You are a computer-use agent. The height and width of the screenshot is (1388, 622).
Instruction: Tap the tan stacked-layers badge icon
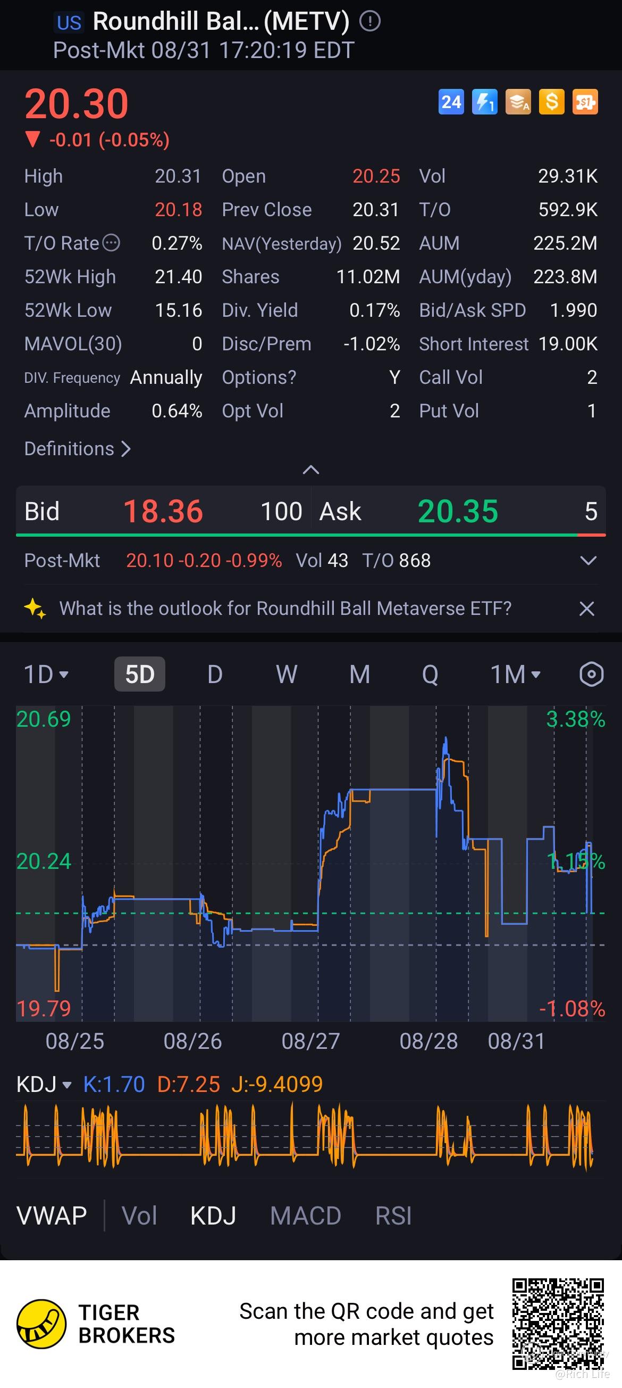[518, 102]
